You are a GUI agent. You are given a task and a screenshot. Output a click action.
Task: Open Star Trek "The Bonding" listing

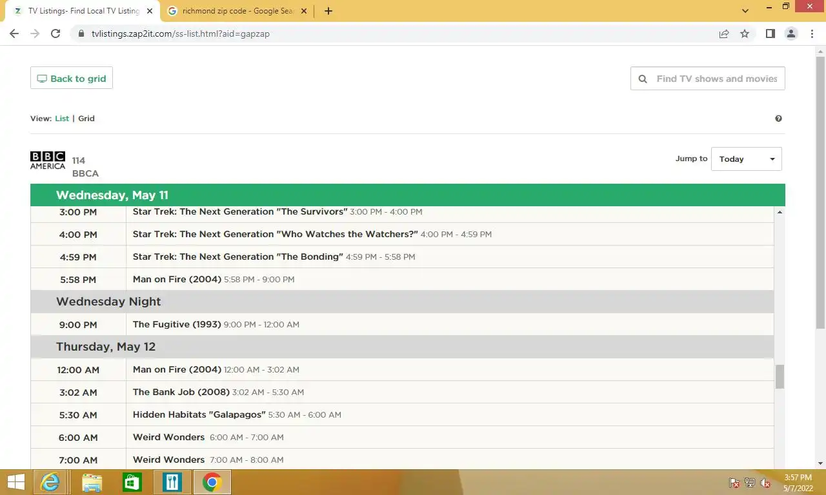point(238,257)
